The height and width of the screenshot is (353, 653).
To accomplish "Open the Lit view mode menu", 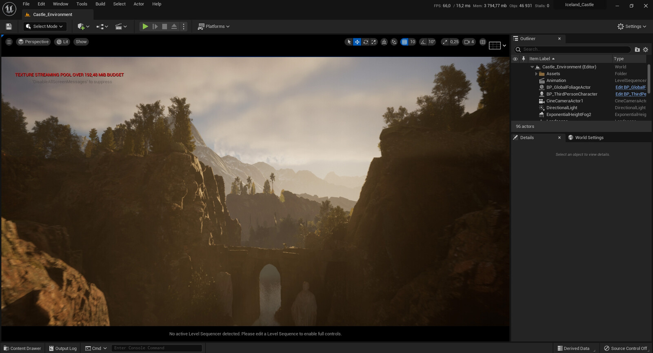I will tap(62, 42).
